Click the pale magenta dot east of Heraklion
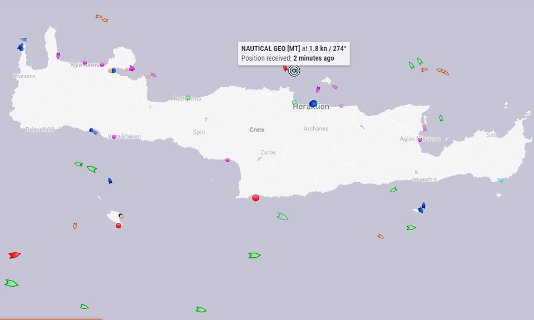The width and height of the screenshot is (534, 320). click(342, 106)
